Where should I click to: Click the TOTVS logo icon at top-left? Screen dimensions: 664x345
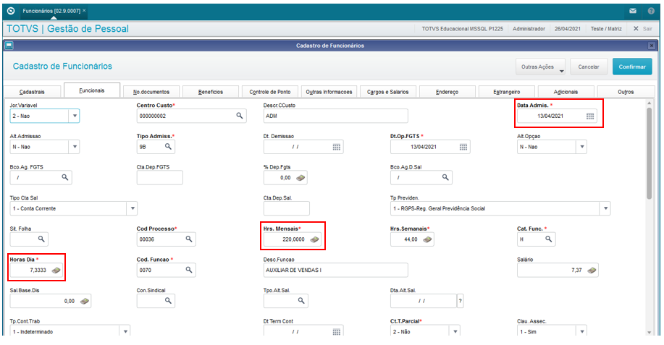click(11, 11)
